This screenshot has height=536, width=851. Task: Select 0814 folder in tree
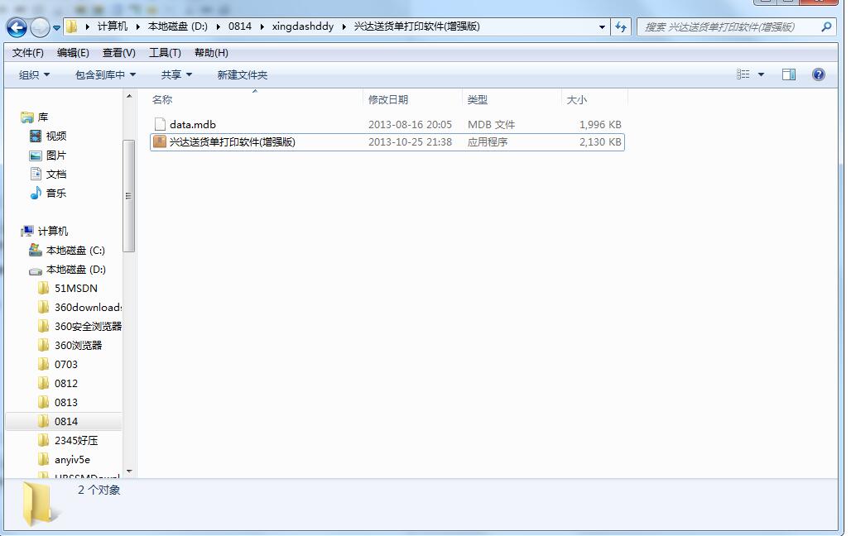pyautogui.click(x=66, y=421)
